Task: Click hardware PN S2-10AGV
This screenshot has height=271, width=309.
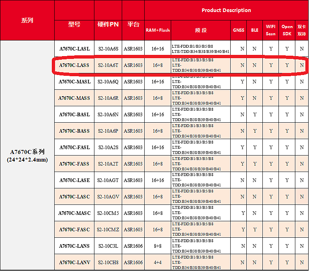Action: coord(108,197)
